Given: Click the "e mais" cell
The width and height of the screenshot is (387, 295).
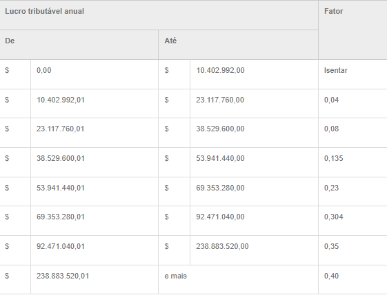Looking at the screenshot, I should tap(238, 279).
